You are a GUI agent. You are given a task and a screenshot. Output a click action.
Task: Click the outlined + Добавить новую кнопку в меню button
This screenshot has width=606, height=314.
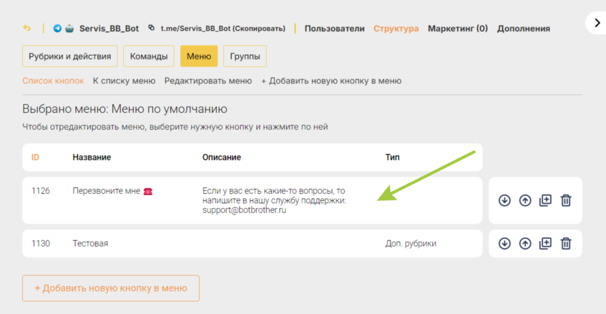(x=111, y=288)
